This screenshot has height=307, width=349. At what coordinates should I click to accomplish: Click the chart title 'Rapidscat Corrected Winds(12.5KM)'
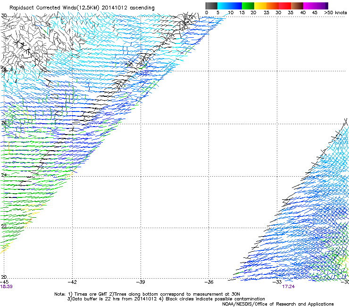point(54,8)
